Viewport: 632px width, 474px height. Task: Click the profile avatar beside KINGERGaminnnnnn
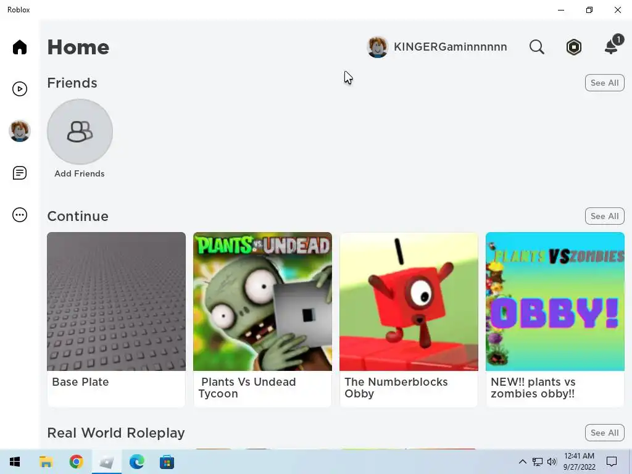coord(377,47)
